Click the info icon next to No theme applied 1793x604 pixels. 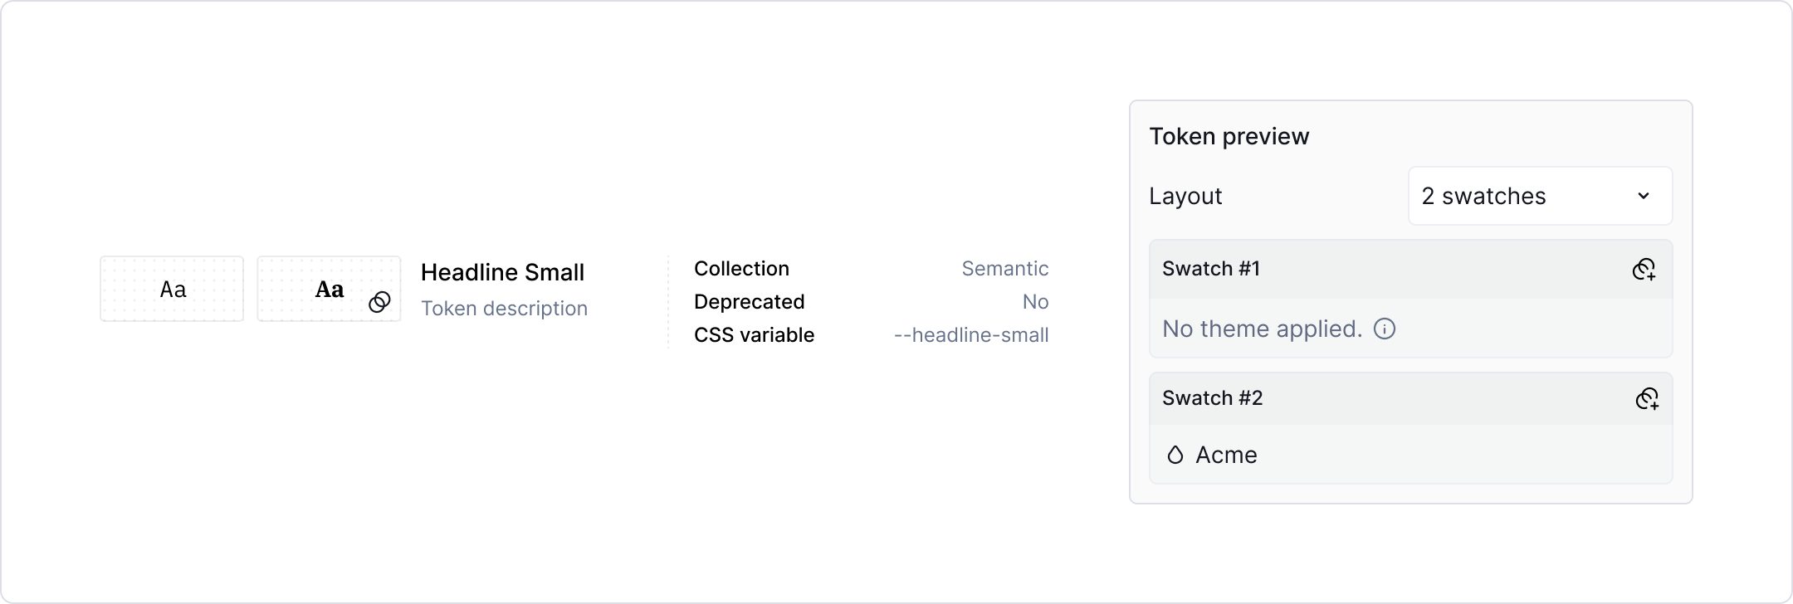point(1385,329)
